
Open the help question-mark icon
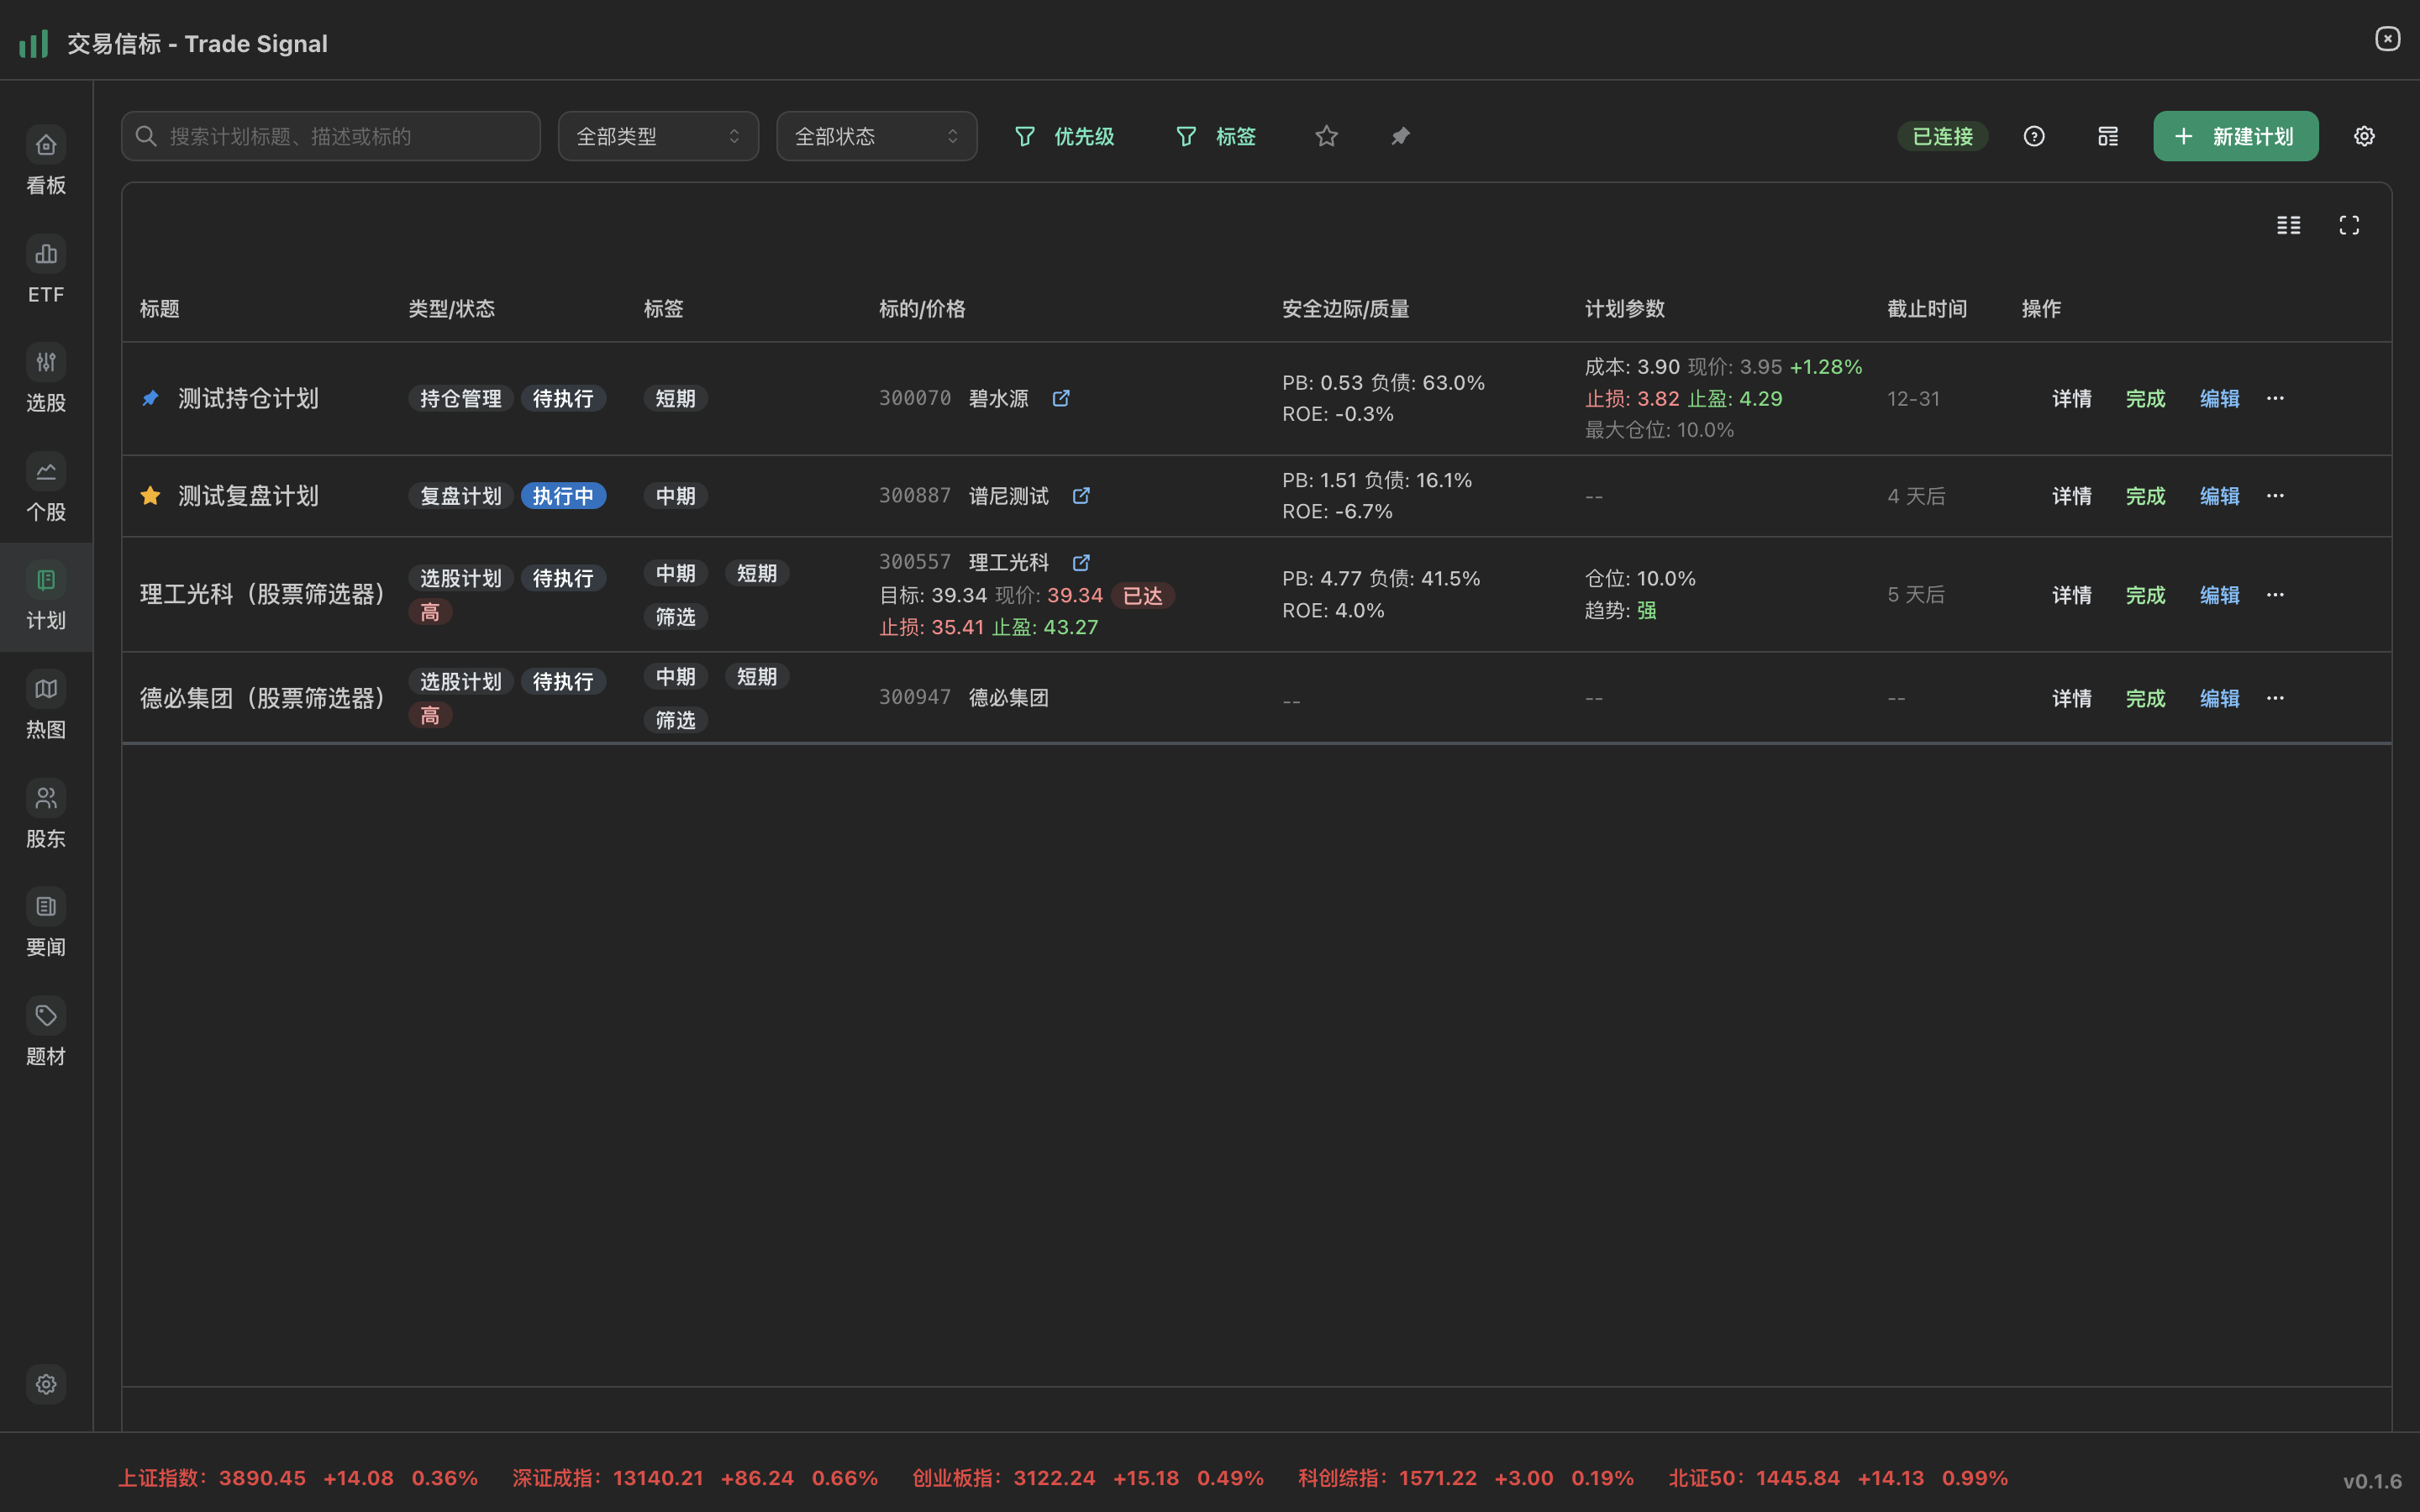(2033, 136)
